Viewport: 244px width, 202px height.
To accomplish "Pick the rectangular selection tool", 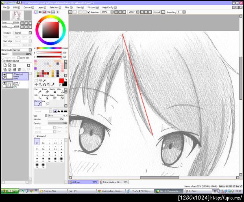I will tap(36, 80).
